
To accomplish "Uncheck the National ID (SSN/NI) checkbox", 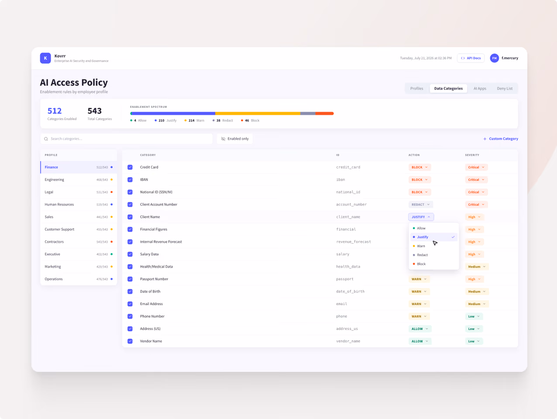I will coord(130,192).
